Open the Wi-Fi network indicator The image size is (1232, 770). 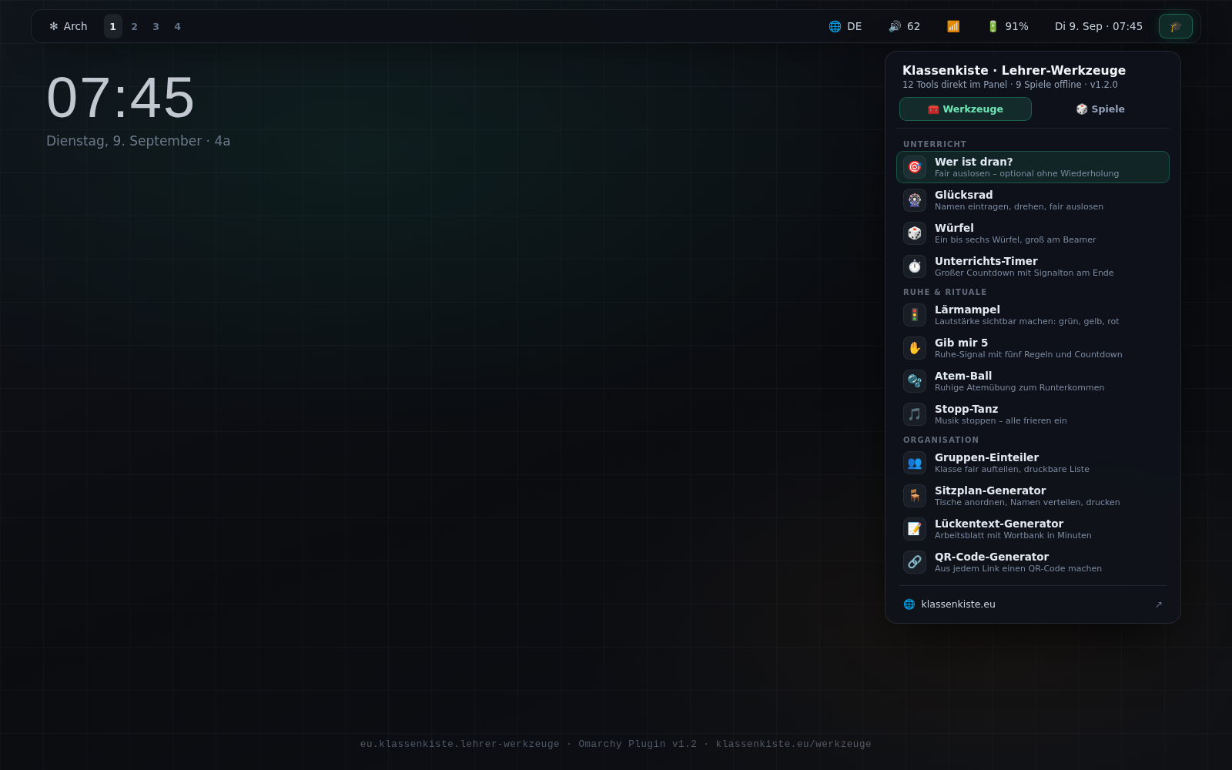953,26
